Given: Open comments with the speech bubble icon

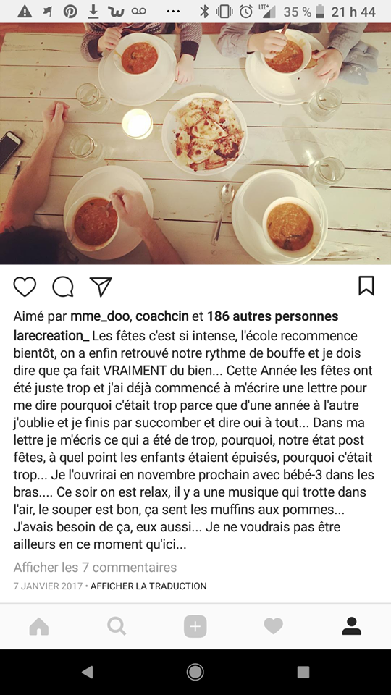Looking at the screenshot, I should (63, 287).
